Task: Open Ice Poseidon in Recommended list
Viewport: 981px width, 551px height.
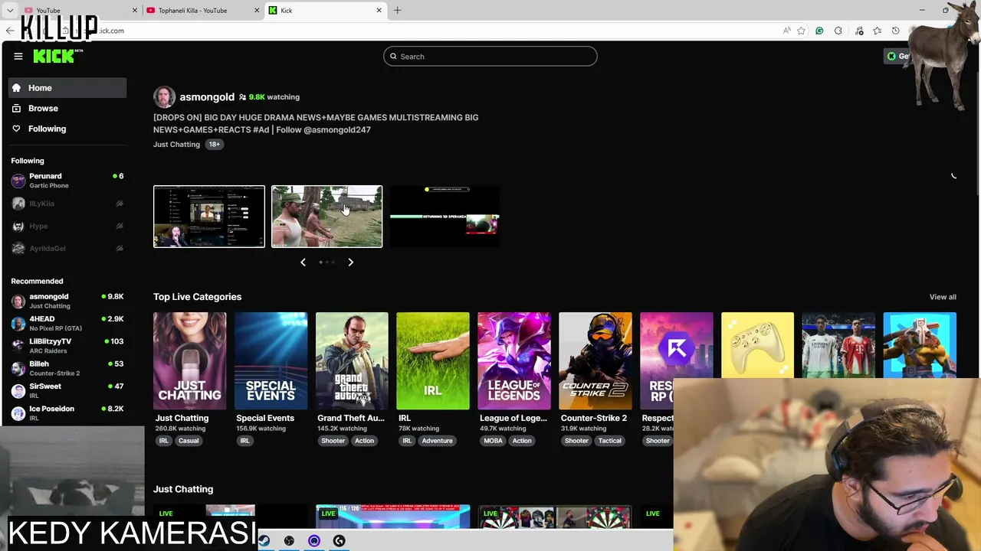Action: (67, 413)
